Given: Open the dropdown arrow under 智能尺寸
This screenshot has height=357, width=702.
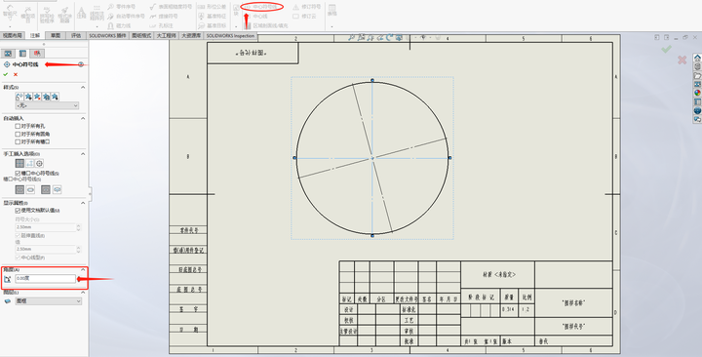Looking at the screenshot, I should pos(10,26).
